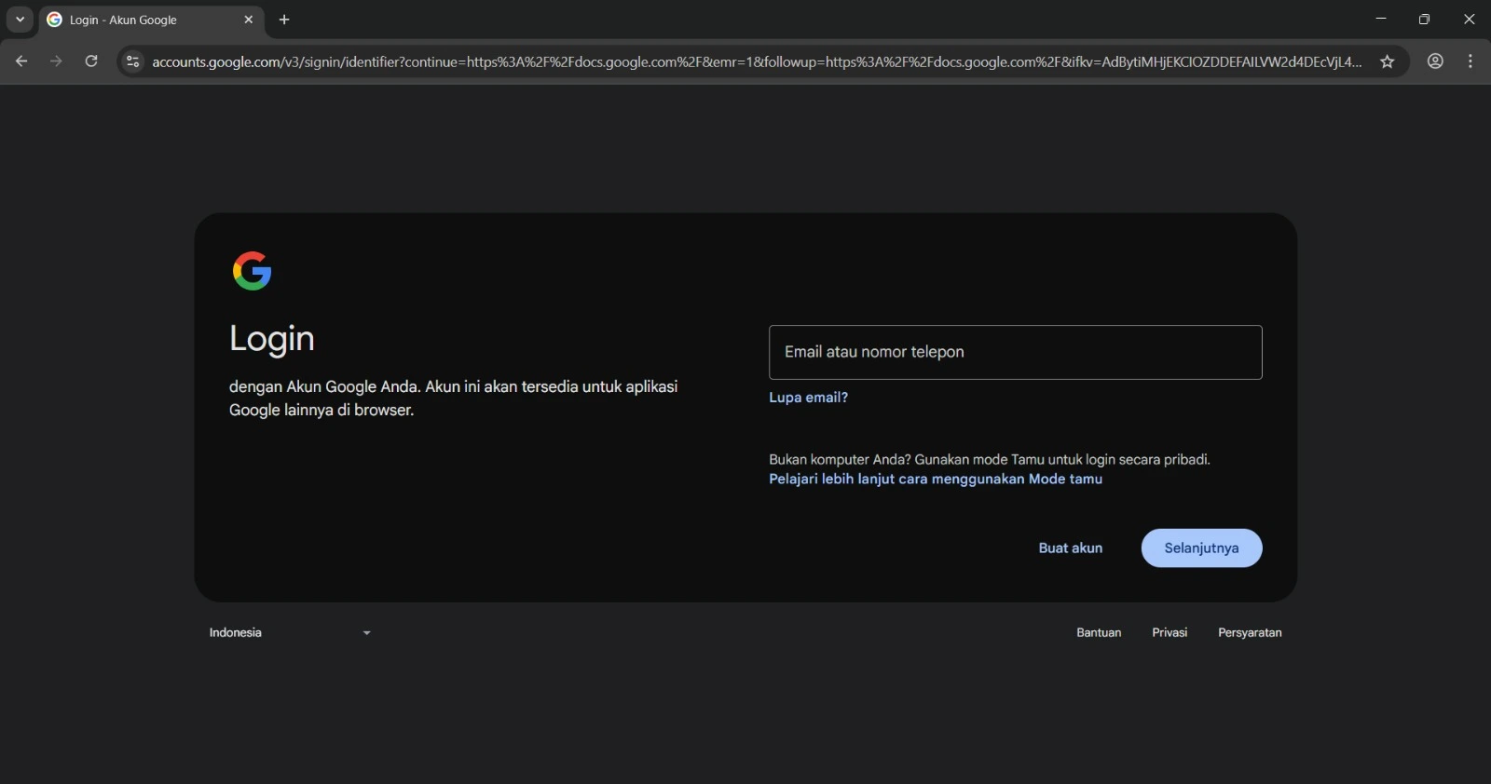Click the Lupa email? link
The height and width of the screenshot is (784, 1491).
808,398
